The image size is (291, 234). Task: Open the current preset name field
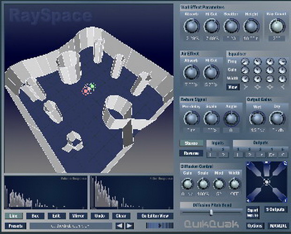(71, 226)
